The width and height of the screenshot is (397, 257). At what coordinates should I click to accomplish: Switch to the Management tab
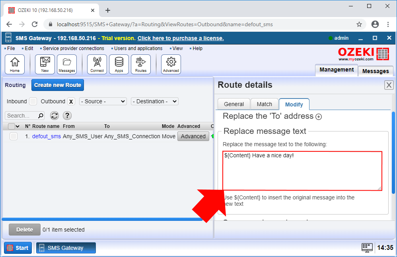tap(337, 70)
